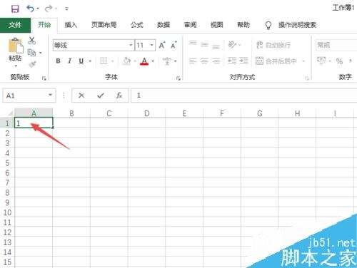Open the font name dropdown 等线
The image size is (357, 268).
click(x=131, y=45)
